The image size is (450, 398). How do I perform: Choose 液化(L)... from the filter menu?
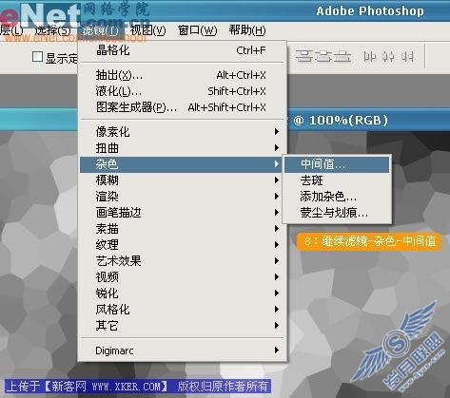(182, 91)
